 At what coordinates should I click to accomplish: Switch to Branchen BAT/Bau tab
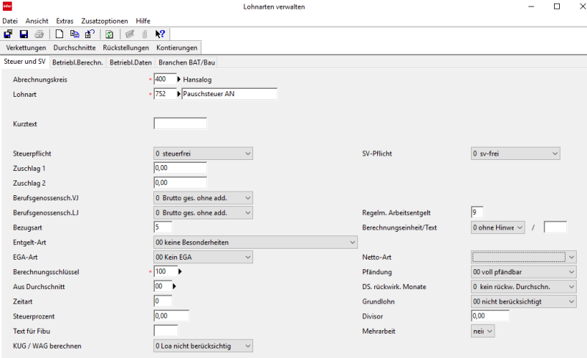point(187,62)
